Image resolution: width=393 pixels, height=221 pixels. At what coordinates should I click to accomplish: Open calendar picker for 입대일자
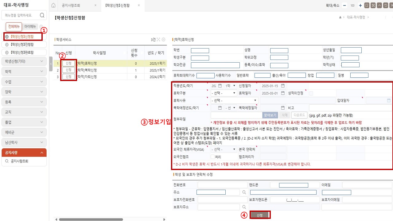point(389,100)
